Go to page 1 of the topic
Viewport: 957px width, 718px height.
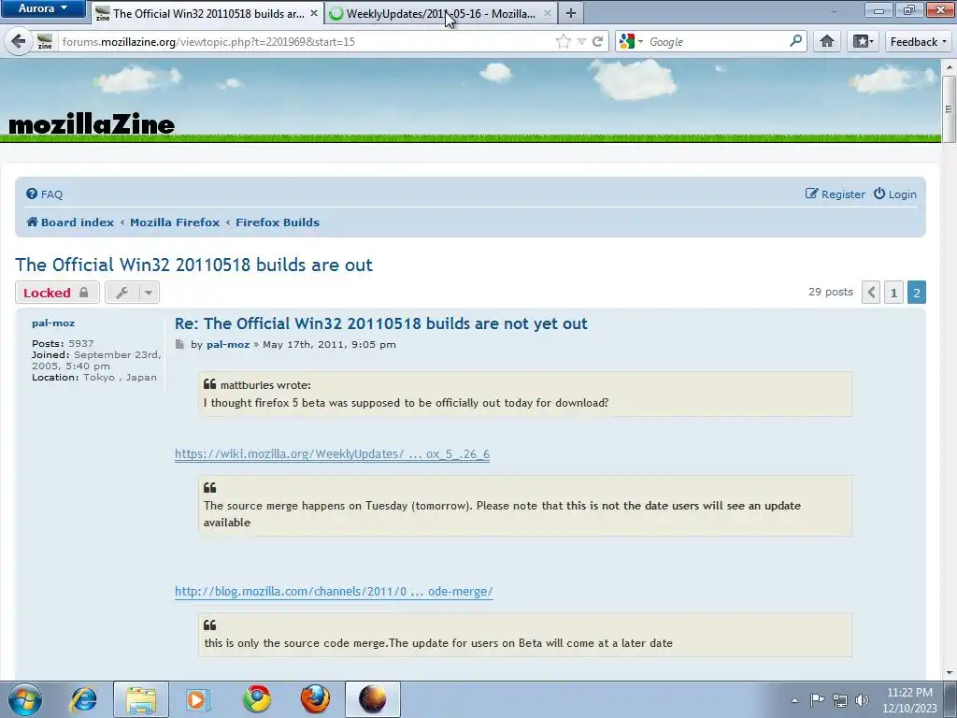point(893,293)
